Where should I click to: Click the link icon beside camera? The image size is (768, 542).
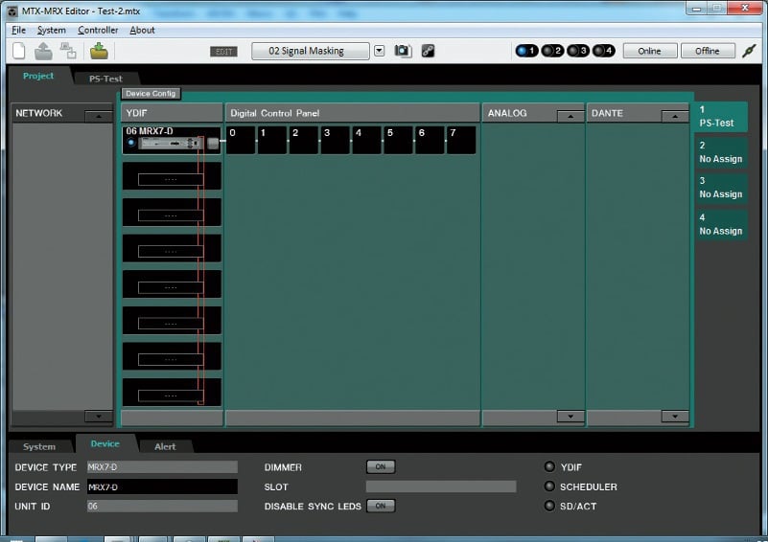(x=428, y=51)
